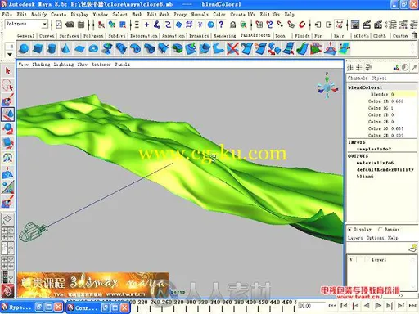
Task: Click the samplerInfo2 input node
Action: point(374,149)
